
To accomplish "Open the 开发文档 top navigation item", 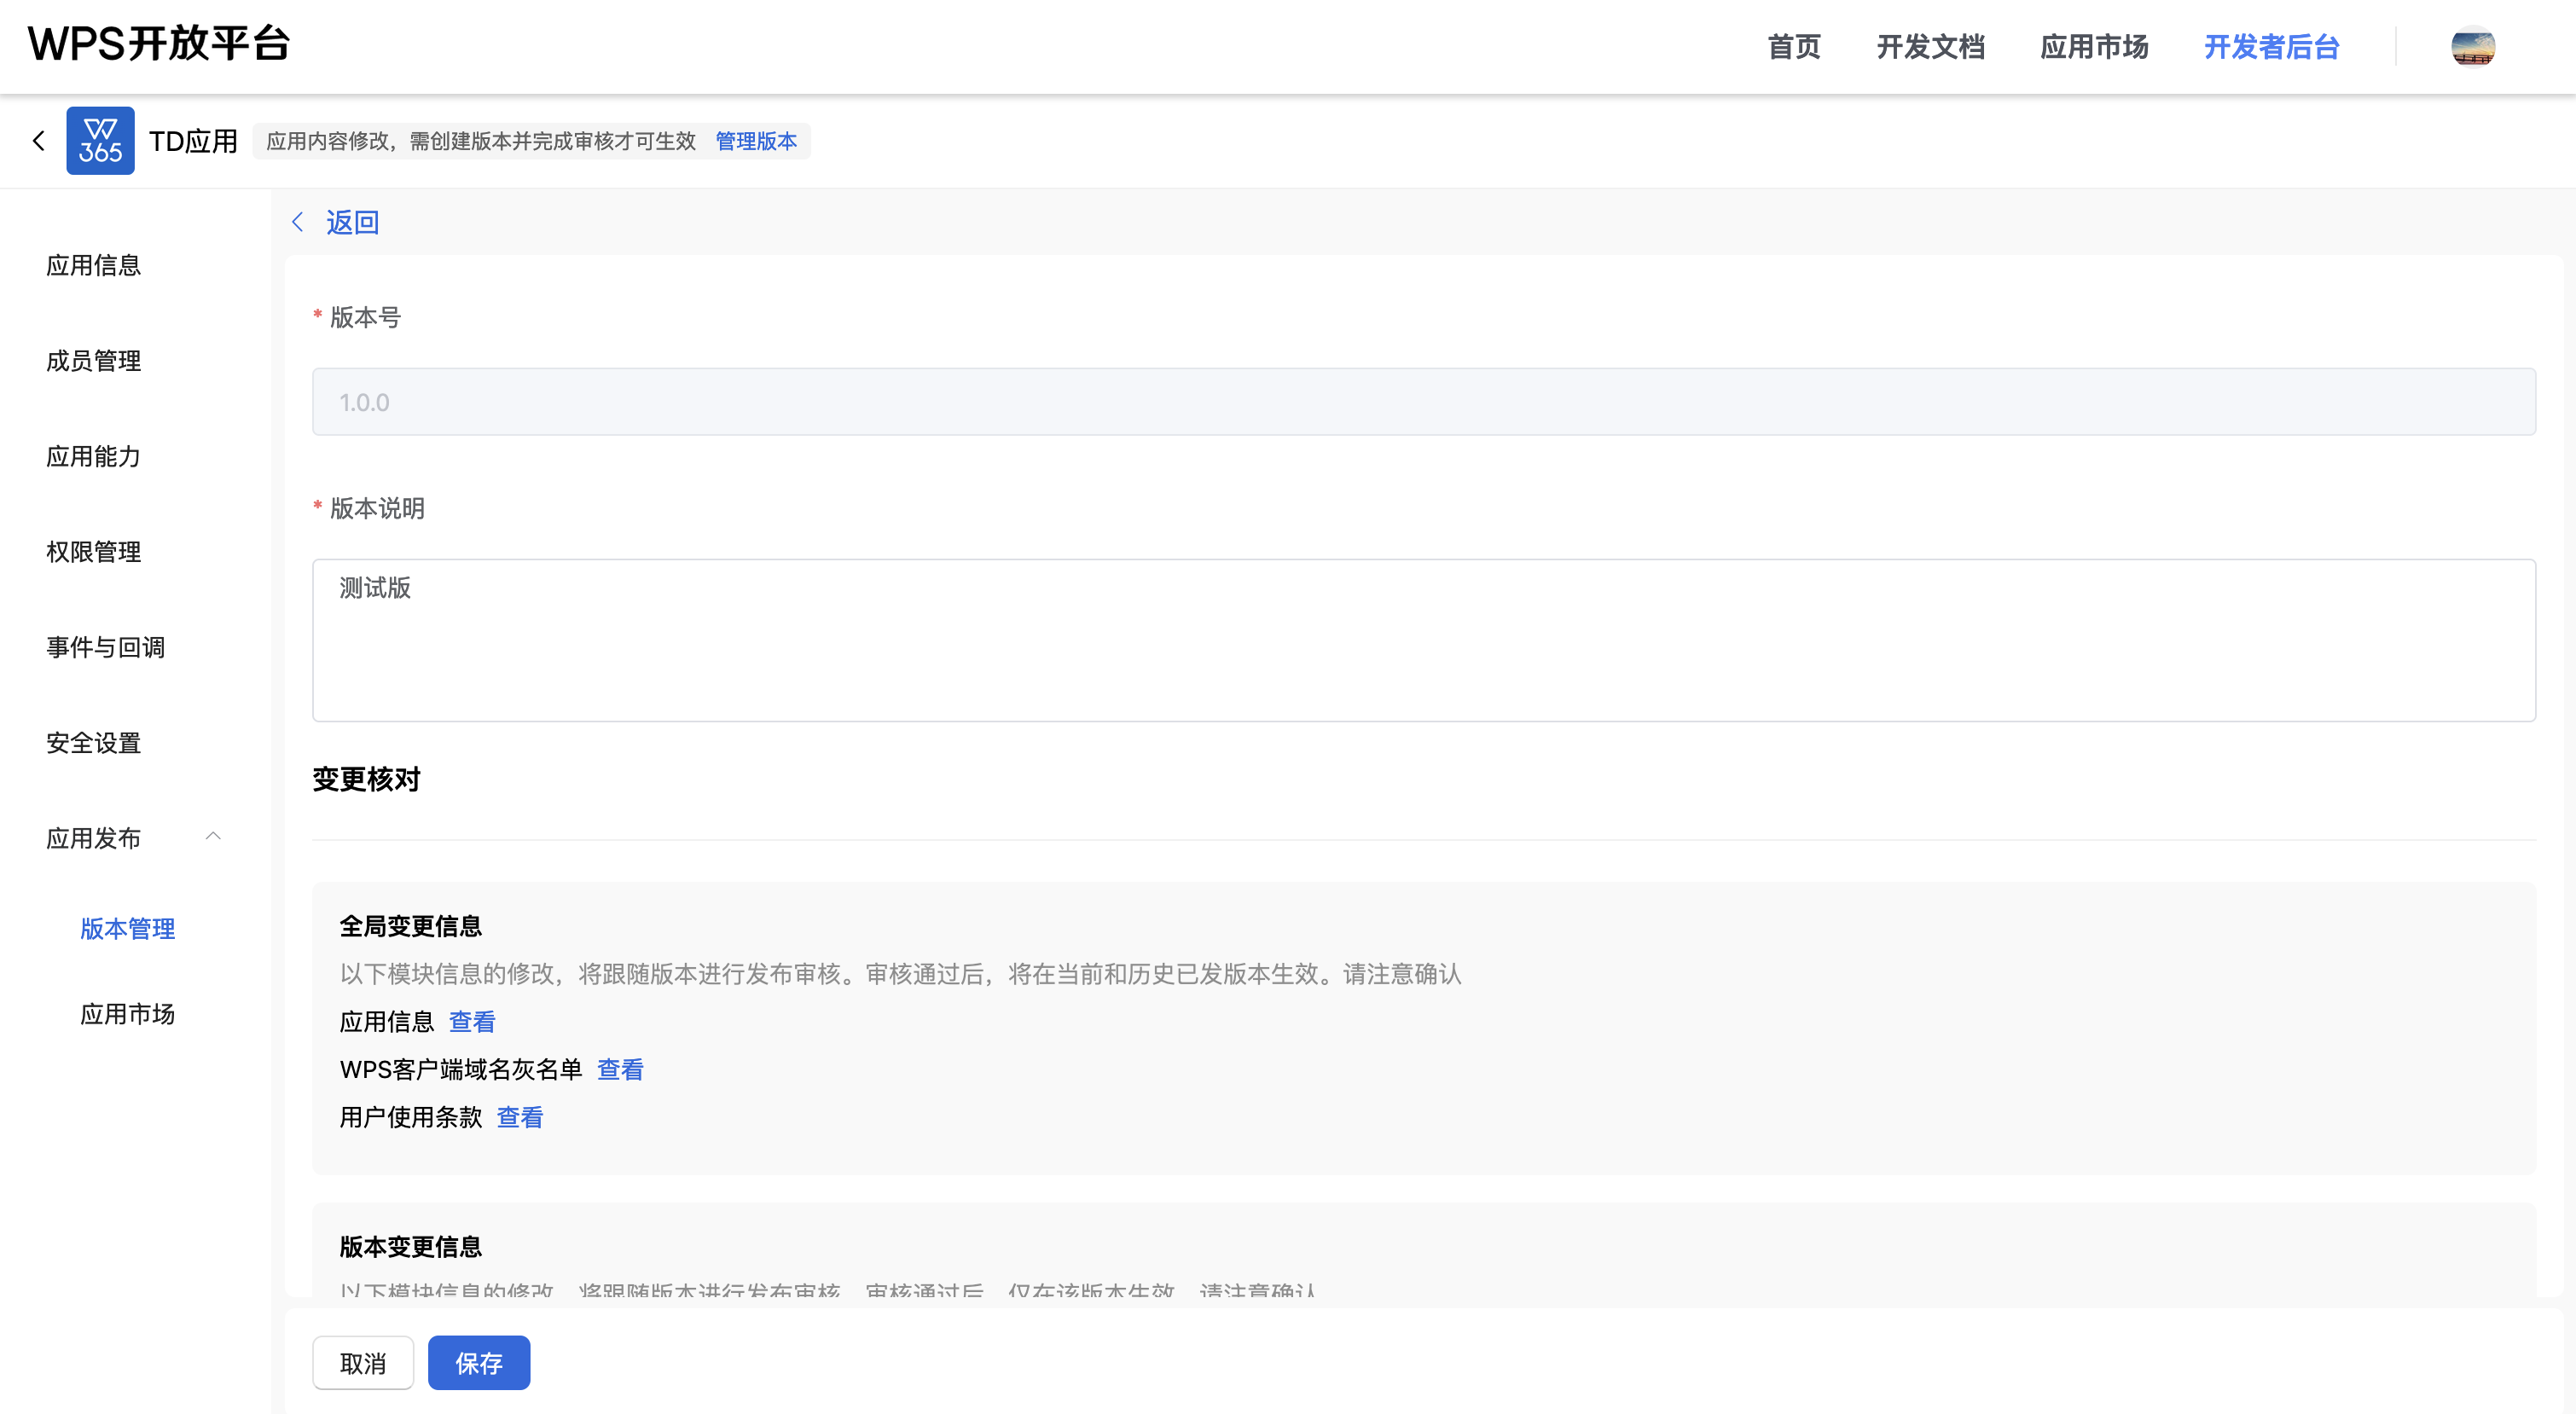I will click(1929, 47).
